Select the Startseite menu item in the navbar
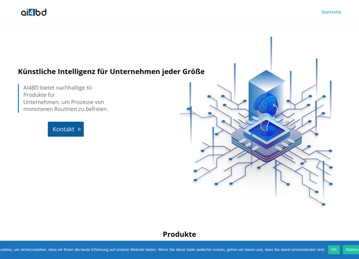Screen dimensions: 359x259 click(331, 12)
